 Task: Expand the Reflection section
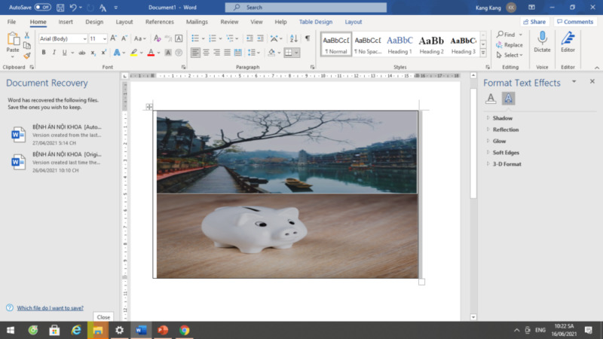pos(505,130)
